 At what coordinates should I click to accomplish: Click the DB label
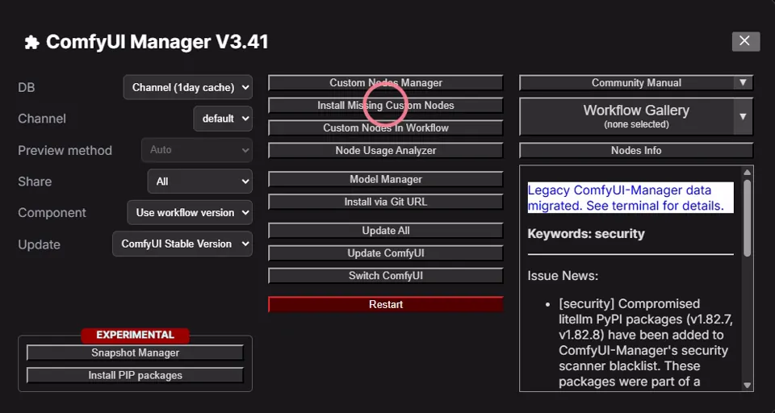(x=26, y=87)
